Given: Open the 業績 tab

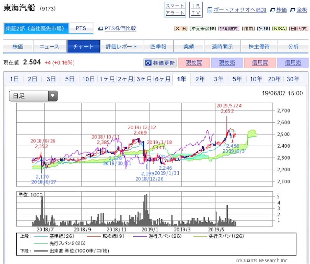Looking at the screenshot, I should (x=189, y=46).
